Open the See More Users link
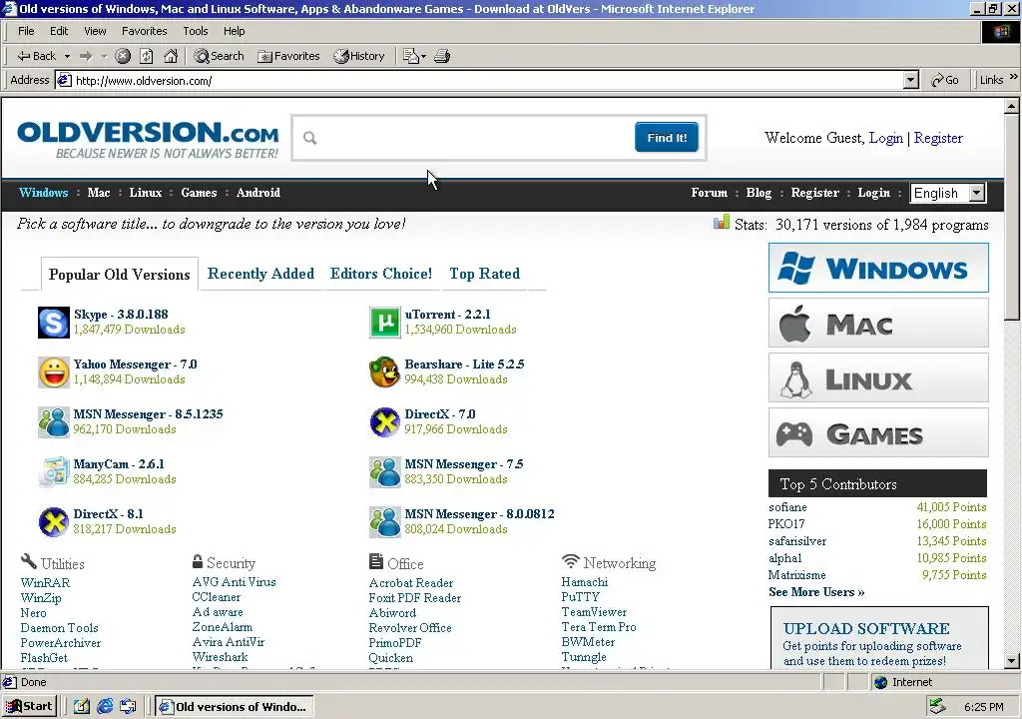This screenshot has height=719, width=1022. [x=816, y=592]
